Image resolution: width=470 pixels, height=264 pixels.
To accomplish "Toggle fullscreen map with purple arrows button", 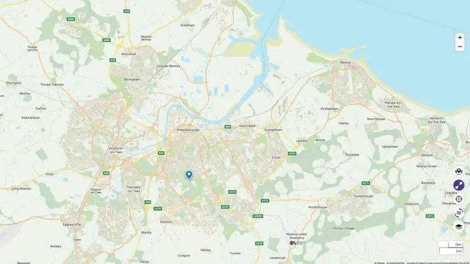I will 458,185.
